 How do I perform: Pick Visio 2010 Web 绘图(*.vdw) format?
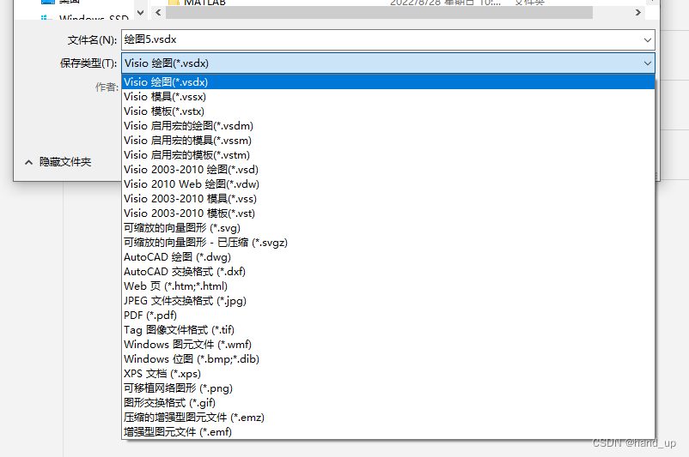(x=388, y=183)
